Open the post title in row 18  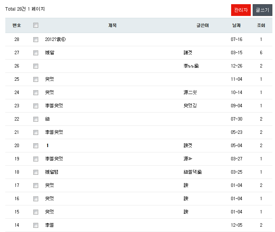(x=51, y=172)
